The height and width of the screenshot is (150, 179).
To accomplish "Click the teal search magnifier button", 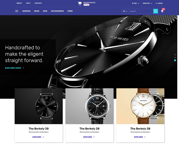I will point(155,11).
